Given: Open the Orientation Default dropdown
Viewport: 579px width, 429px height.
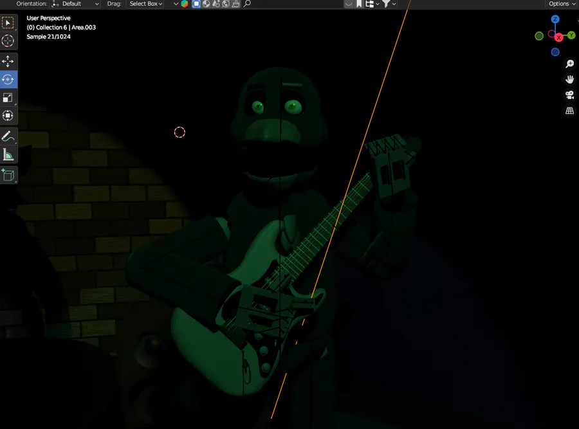Looking at the screenshot, I should click(x=76, y=4).
